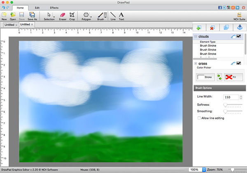Viewport: 247px width, 173px height.
Task: Enable Allow line editing checkbox
Action: point(199,118)
